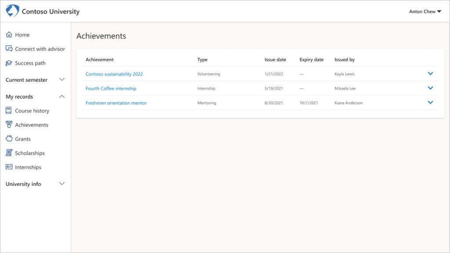Image resolution: width=450 pixels, height=253 pixels.
Task: Select the Success path icon
Action: pos(9,63)
